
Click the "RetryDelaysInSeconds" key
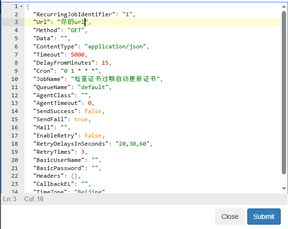coord(71,144)
